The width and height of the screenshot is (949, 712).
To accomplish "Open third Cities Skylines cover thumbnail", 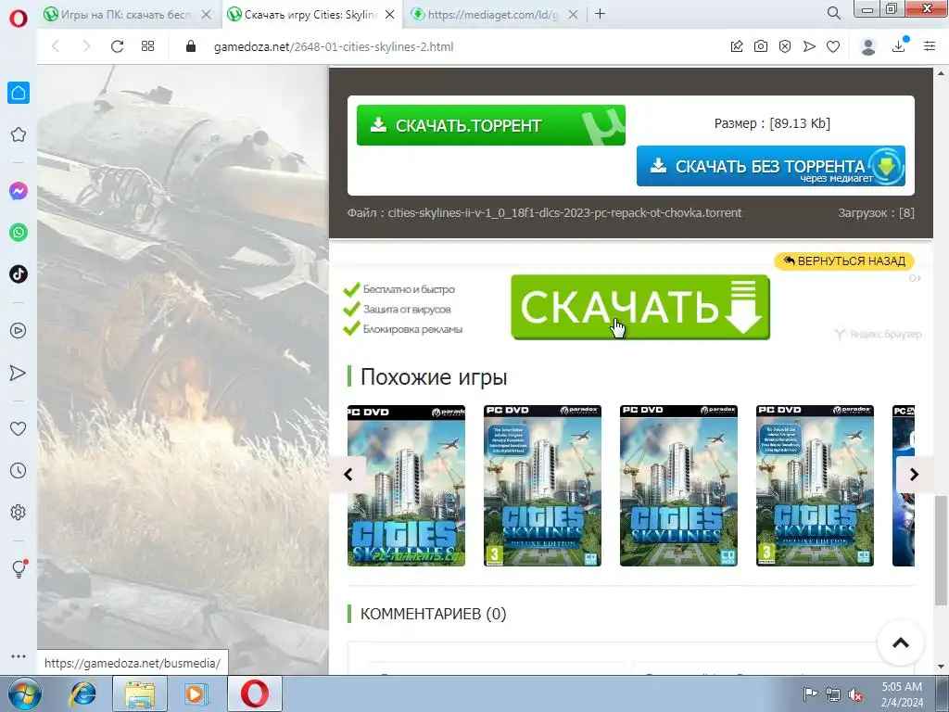I will tap(678, 486).
